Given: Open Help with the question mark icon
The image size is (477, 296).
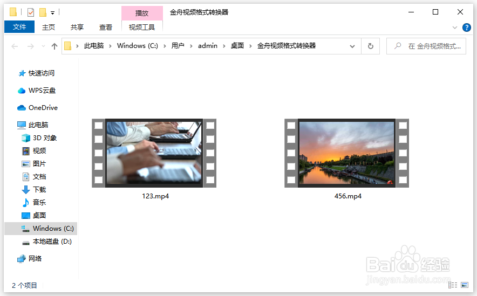Looking at the screenshot, I should tap(467, 27).
